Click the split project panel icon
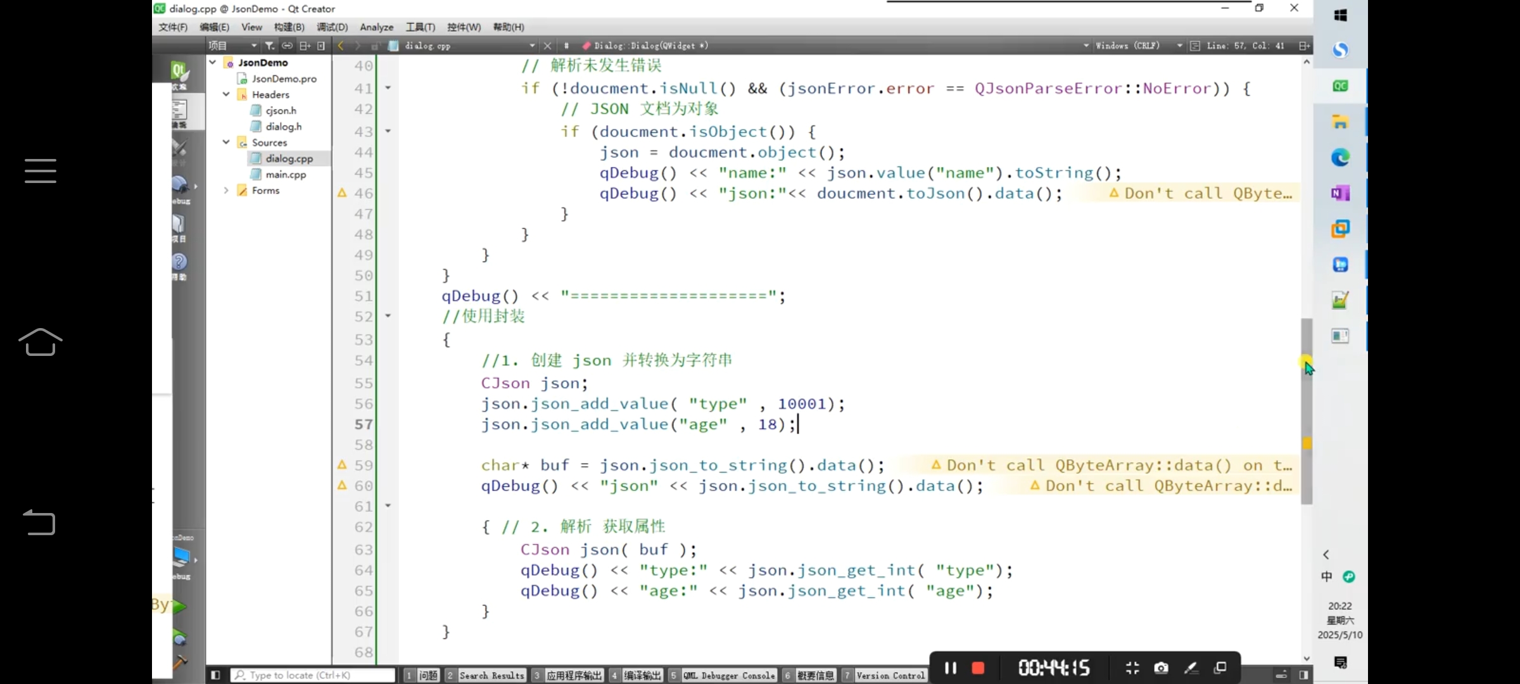The height and width of the screenshot is (684, 1520). click(305, 46)
